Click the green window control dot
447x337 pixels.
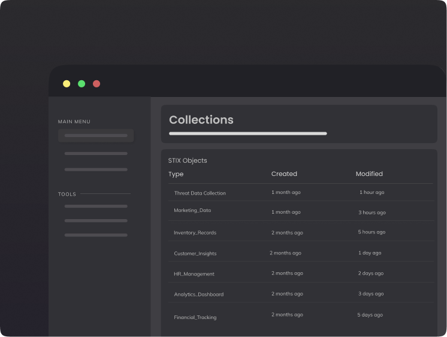tap(81, 84)
